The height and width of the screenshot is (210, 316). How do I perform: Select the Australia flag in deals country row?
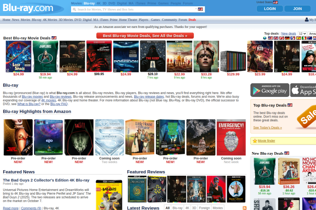pos(310,38)
